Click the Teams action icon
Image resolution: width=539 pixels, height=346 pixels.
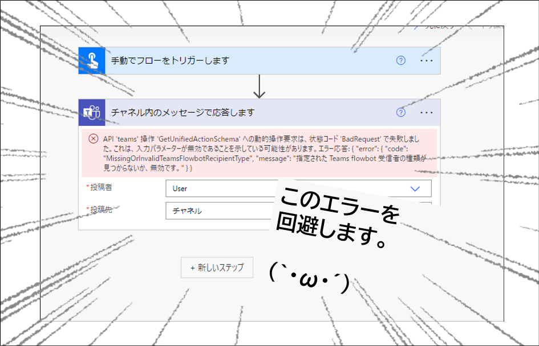click(92, 113)
